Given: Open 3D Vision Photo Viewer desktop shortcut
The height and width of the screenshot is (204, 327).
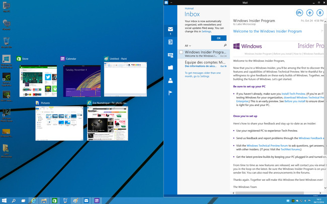Looking at the screenshot, I should coord(6,115).
